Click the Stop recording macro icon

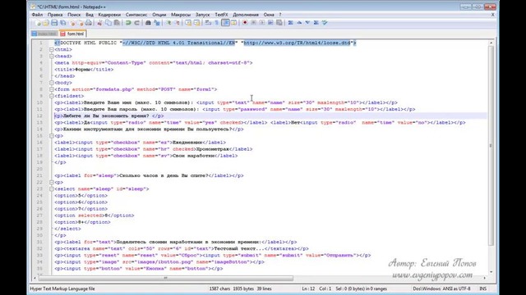[x=253, y=23]
